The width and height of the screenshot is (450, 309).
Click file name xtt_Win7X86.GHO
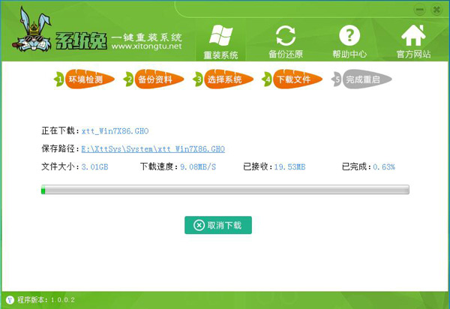pyautogui.click(x=115, y=131)
